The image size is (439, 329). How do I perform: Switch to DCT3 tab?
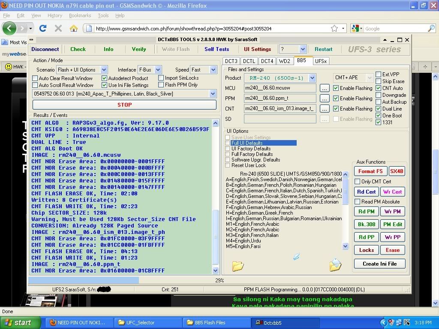point(231,61)
